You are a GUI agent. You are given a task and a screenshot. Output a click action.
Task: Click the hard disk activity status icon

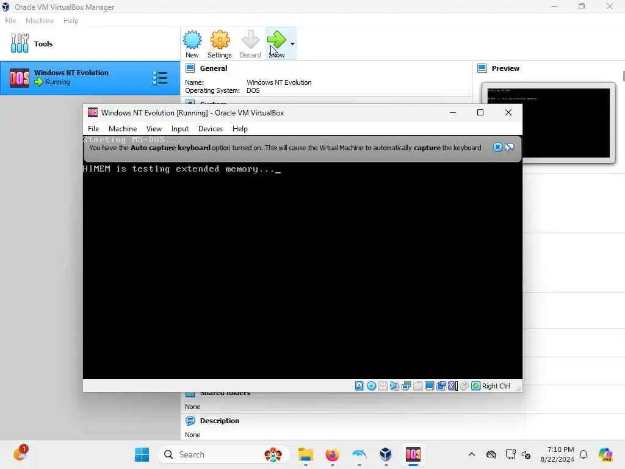tap(359, 386)
